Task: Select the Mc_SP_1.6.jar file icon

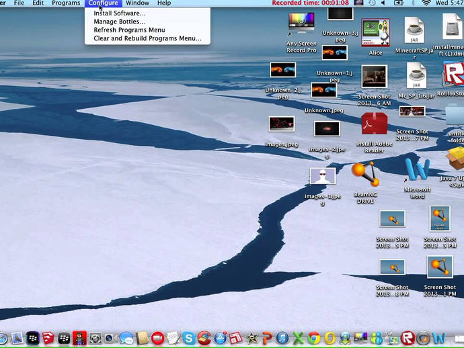Action: [x=417, y=76]
